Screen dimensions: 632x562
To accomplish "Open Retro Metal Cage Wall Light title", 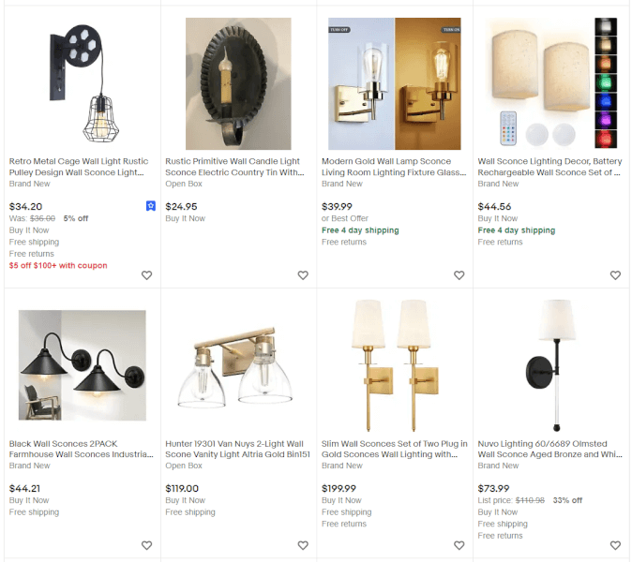I will (78, 167).
